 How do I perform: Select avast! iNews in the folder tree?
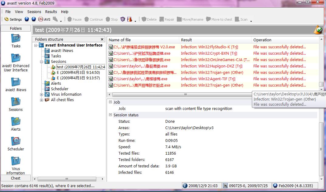coord(62,50)
